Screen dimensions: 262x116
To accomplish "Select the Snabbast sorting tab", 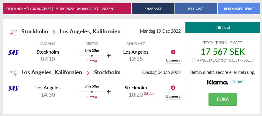I will coord(153,9).
